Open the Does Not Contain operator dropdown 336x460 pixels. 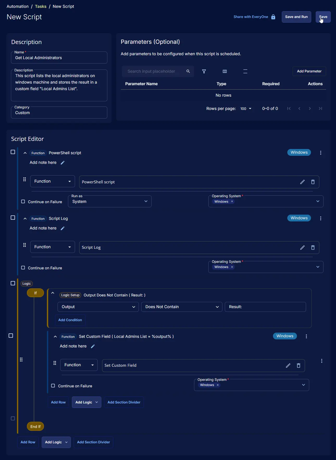pyautogui.click(x=182, y=307)
